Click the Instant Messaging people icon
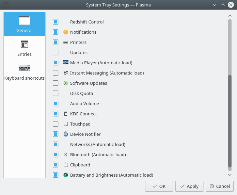 [x=66, y=73]
